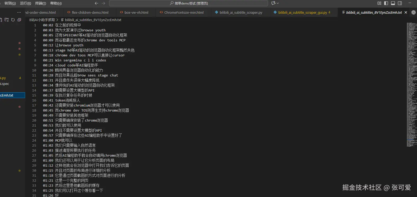Screen dimensions: 417x197
Task: Expand the chat dropdown chevron beside Copilot icon
Action: (x=278, y=3)
